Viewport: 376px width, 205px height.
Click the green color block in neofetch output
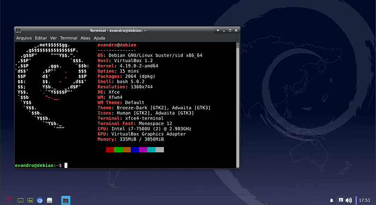118,150
